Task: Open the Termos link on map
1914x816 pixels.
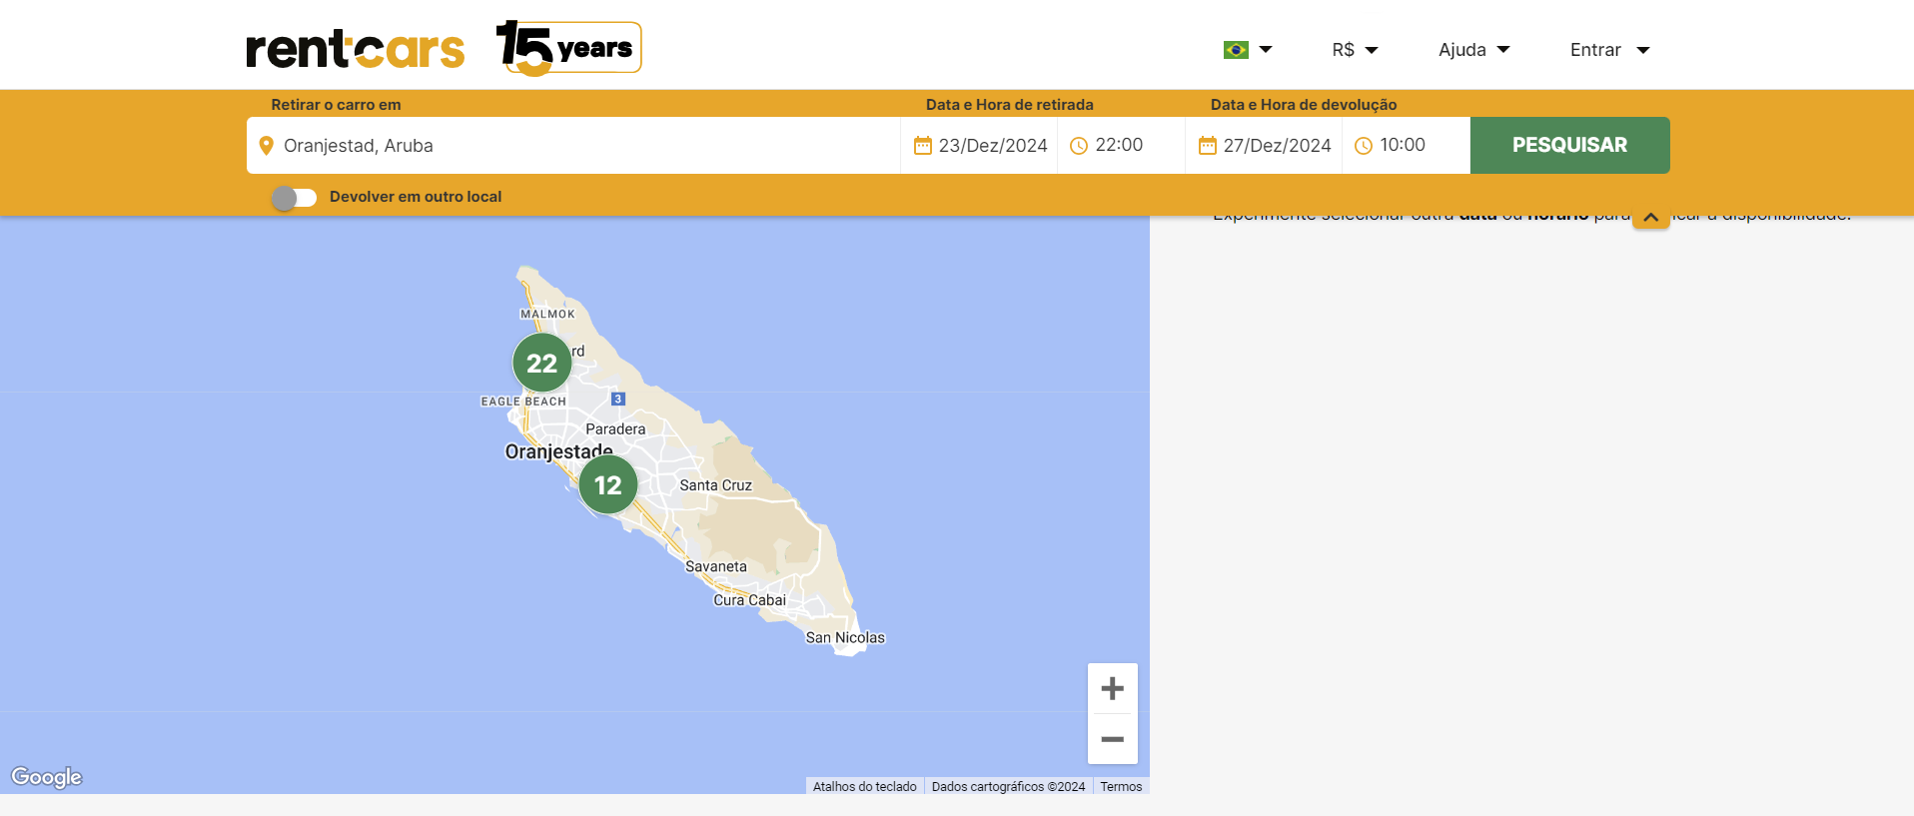Action: point(1121,787)
